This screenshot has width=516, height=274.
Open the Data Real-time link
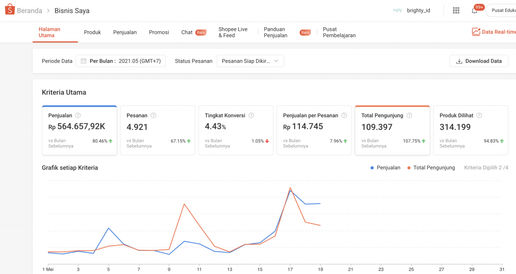point(494,32)
